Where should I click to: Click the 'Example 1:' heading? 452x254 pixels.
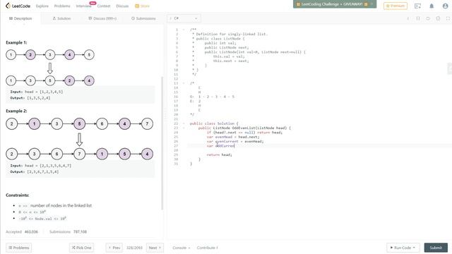(x=16, y=42)
